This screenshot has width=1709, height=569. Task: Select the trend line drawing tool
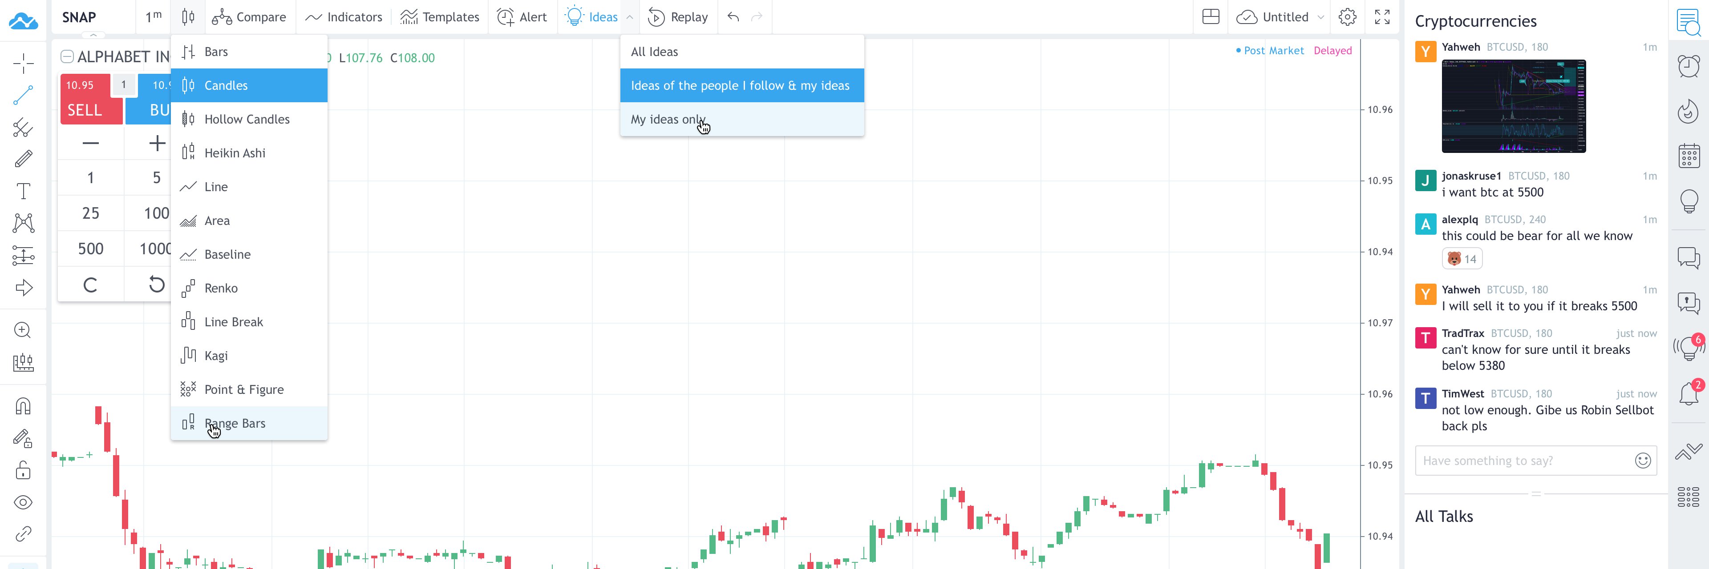pyautogui.click(x=23, y=96)
